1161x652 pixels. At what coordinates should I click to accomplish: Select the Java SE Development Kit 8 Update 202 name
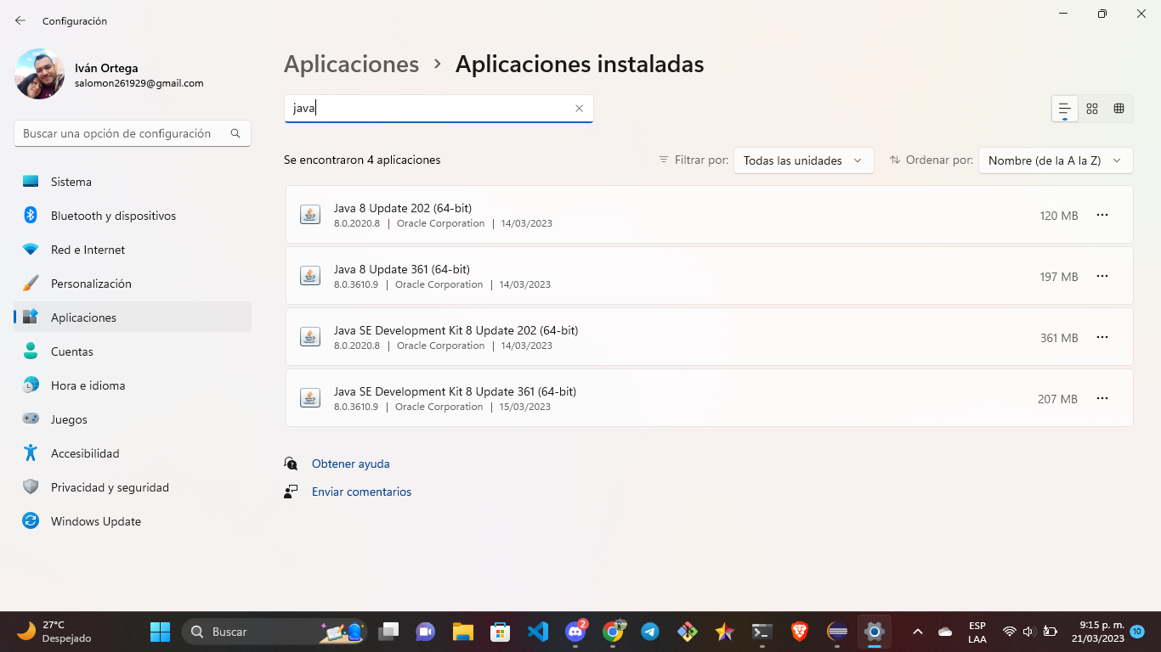456,330
